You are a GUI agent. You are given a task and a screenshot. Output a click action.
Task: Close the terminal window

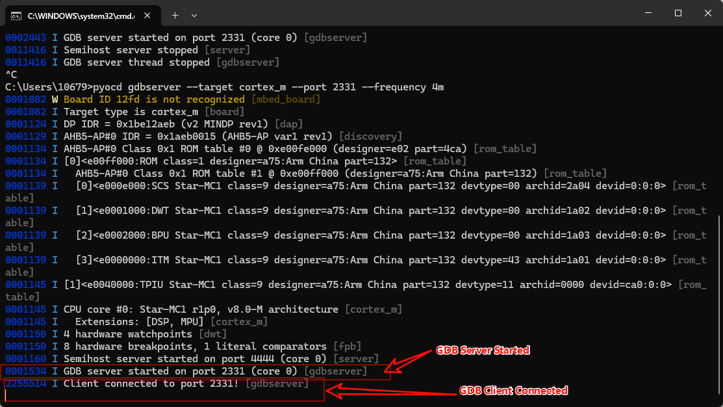coord(707,13)
